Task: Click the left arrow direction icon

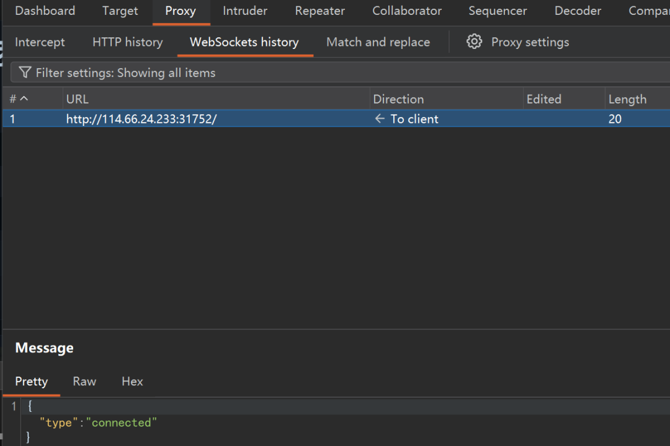Action: [x=380, y=118]
